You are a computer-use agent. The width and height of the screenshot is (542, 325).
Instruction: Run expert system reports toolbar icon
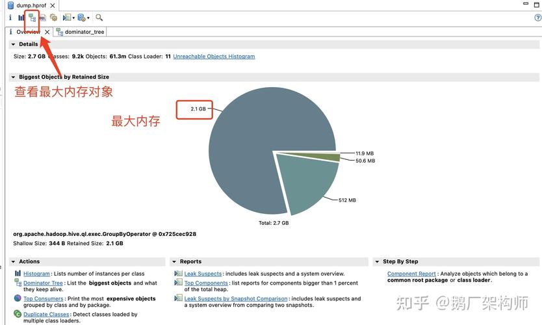click(67, 18)
